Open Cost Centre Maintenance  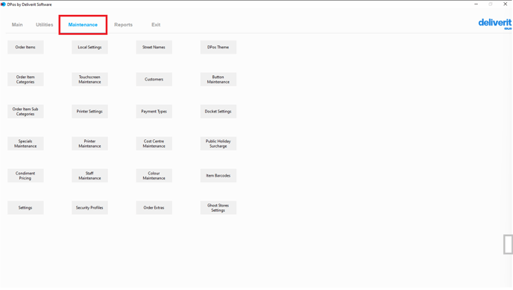pyautogui.click(x=154, y=144)
